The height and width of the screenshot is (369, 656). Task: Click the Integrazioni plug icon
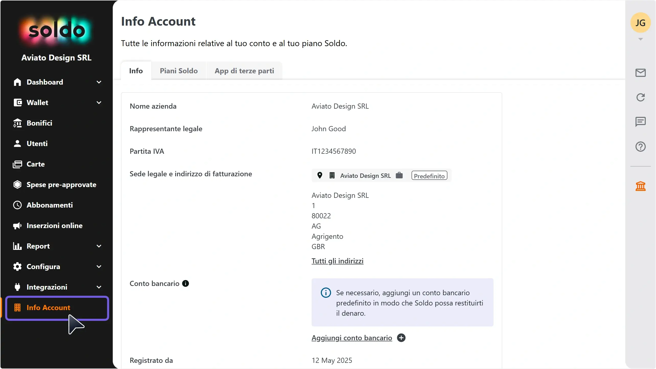(x=17, y=287)
